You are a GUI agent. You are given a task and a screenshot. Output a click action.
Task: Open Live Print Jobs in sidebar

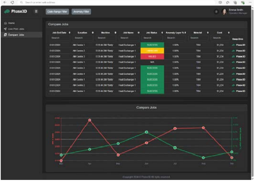click(14, 29)
